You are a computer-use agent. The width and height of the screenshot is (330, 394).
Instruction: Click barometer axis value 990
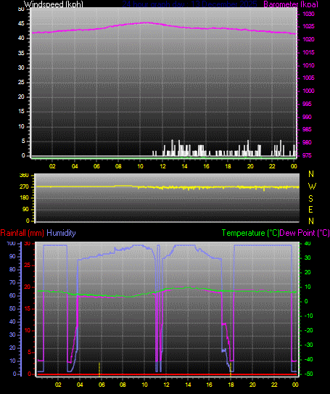click(x=307, y=117)
